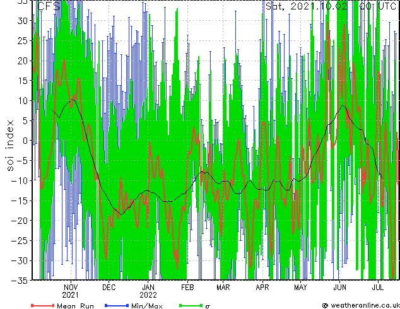Click the 'NOV 2021' x-axis label

(71, 291)
